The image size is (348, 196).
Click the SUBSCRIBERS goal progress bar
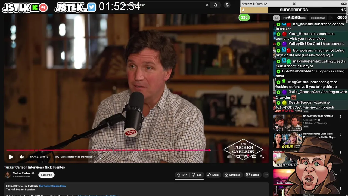(294, 10)
